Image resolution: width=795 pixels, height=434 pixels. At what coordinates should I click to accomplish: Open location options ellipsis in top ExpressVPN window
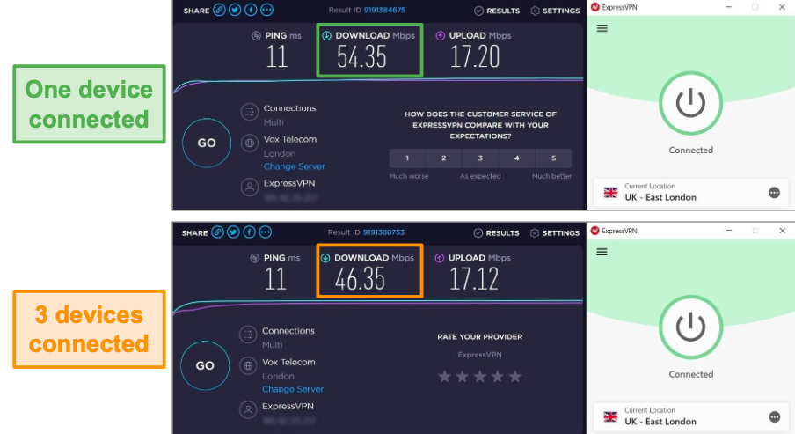point(774,193)
